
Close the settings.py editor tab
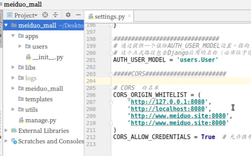click(129, 16)
